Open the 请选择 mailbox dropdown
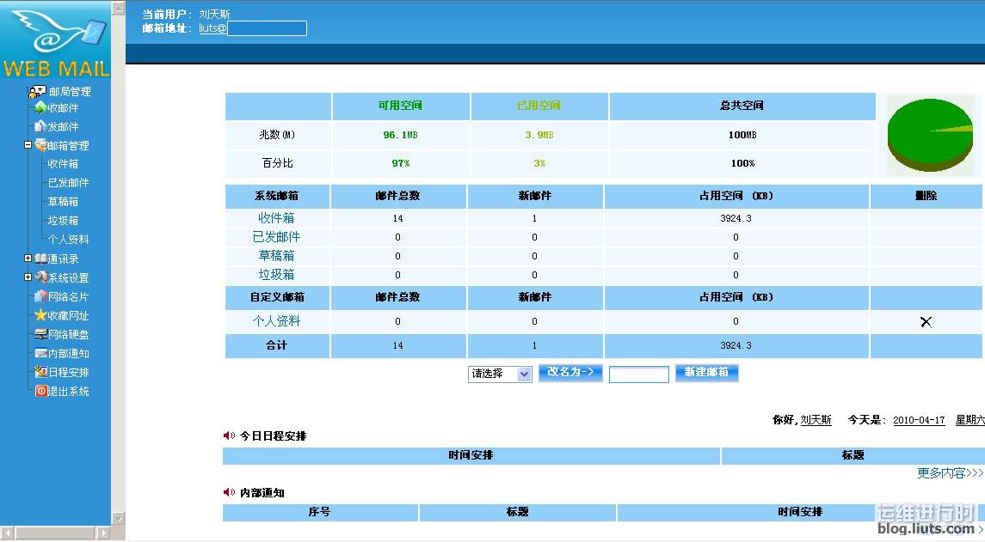This screenshot has width=985, height=542. 500,375
